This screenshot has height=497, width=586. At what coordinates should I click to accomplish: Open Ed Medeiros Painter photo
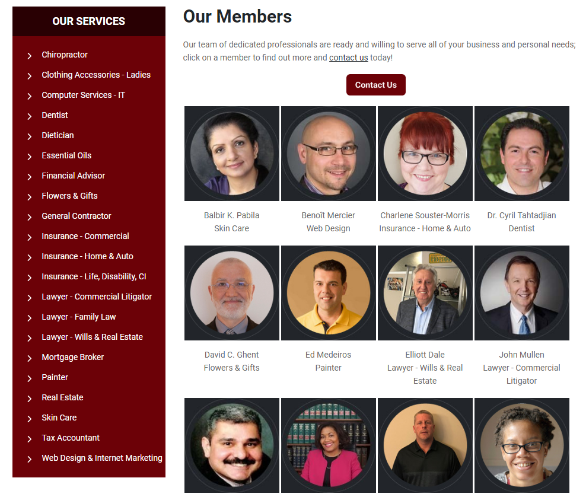329,293
